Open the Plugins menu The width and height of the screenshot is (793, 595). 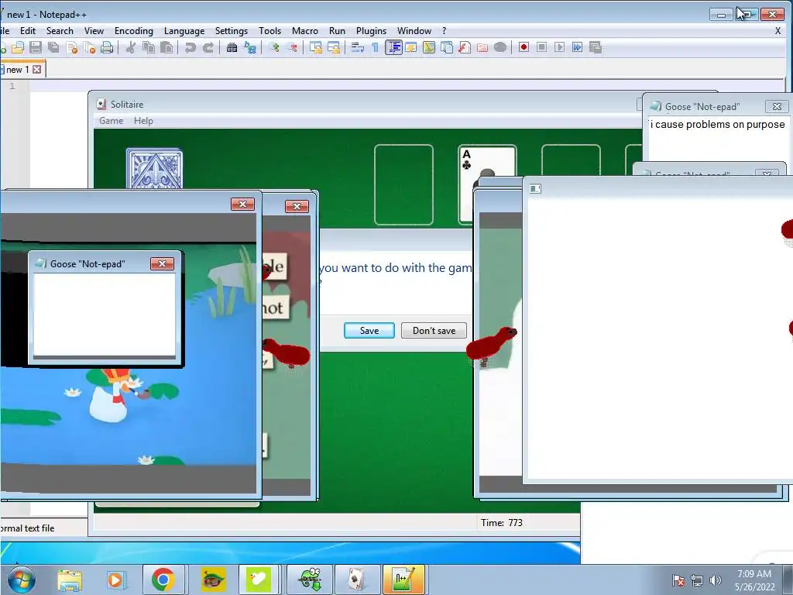(x=371, y=31)
